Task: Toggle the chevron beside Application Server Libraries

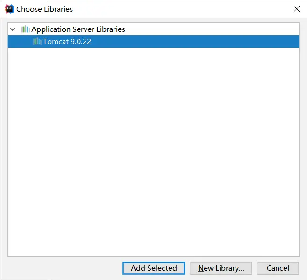Action: click(13, 29)
